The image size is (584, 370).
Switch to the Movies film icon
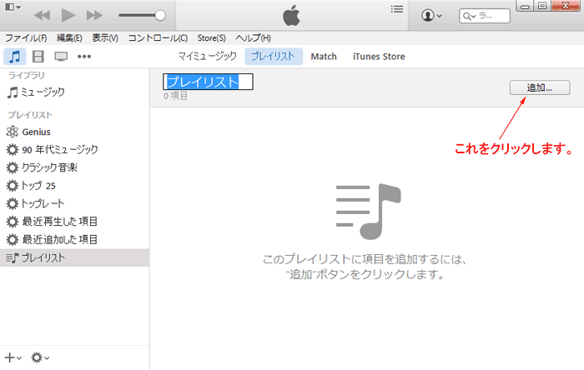[38, 57]
